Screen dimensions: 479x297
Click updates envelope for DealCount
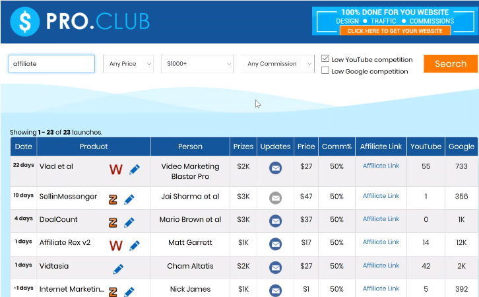(276, 221)
